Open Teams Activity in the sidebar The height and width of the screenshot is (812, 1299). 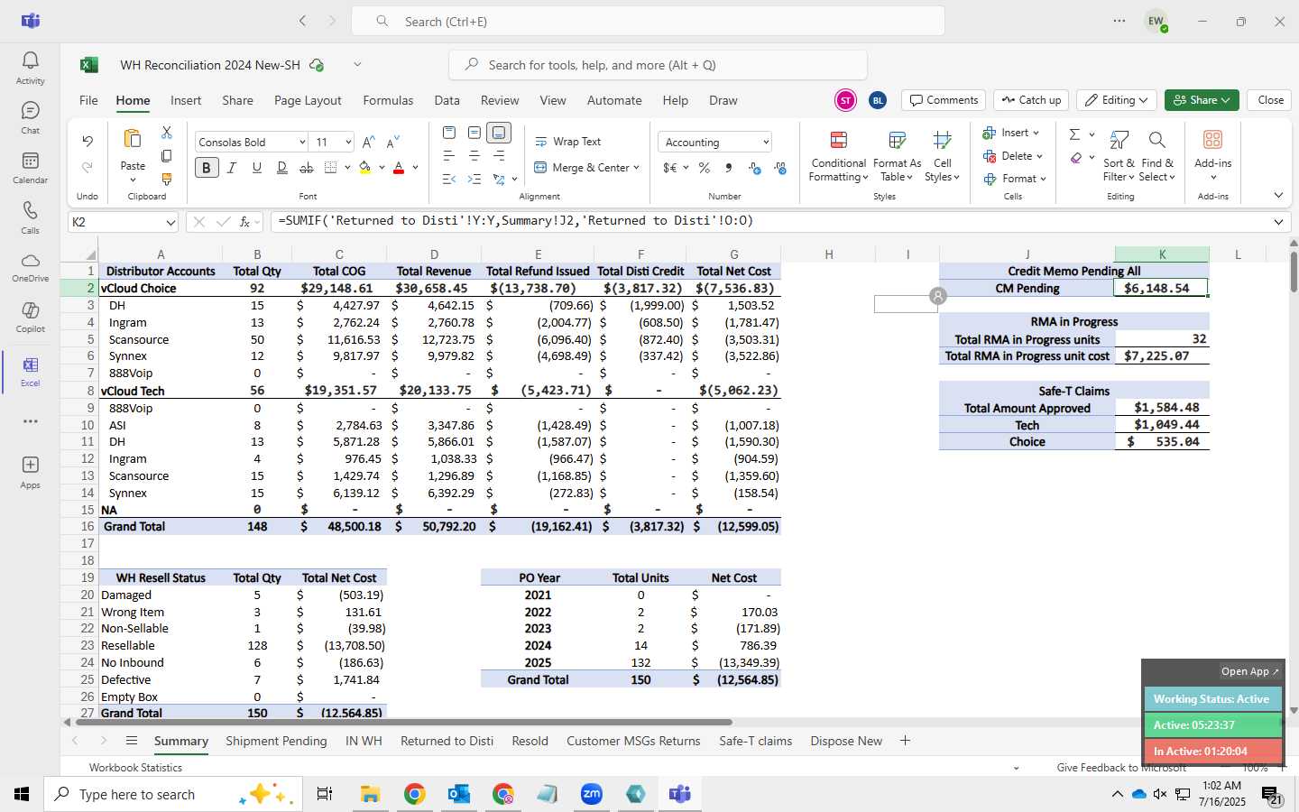[x=30, y=68]
